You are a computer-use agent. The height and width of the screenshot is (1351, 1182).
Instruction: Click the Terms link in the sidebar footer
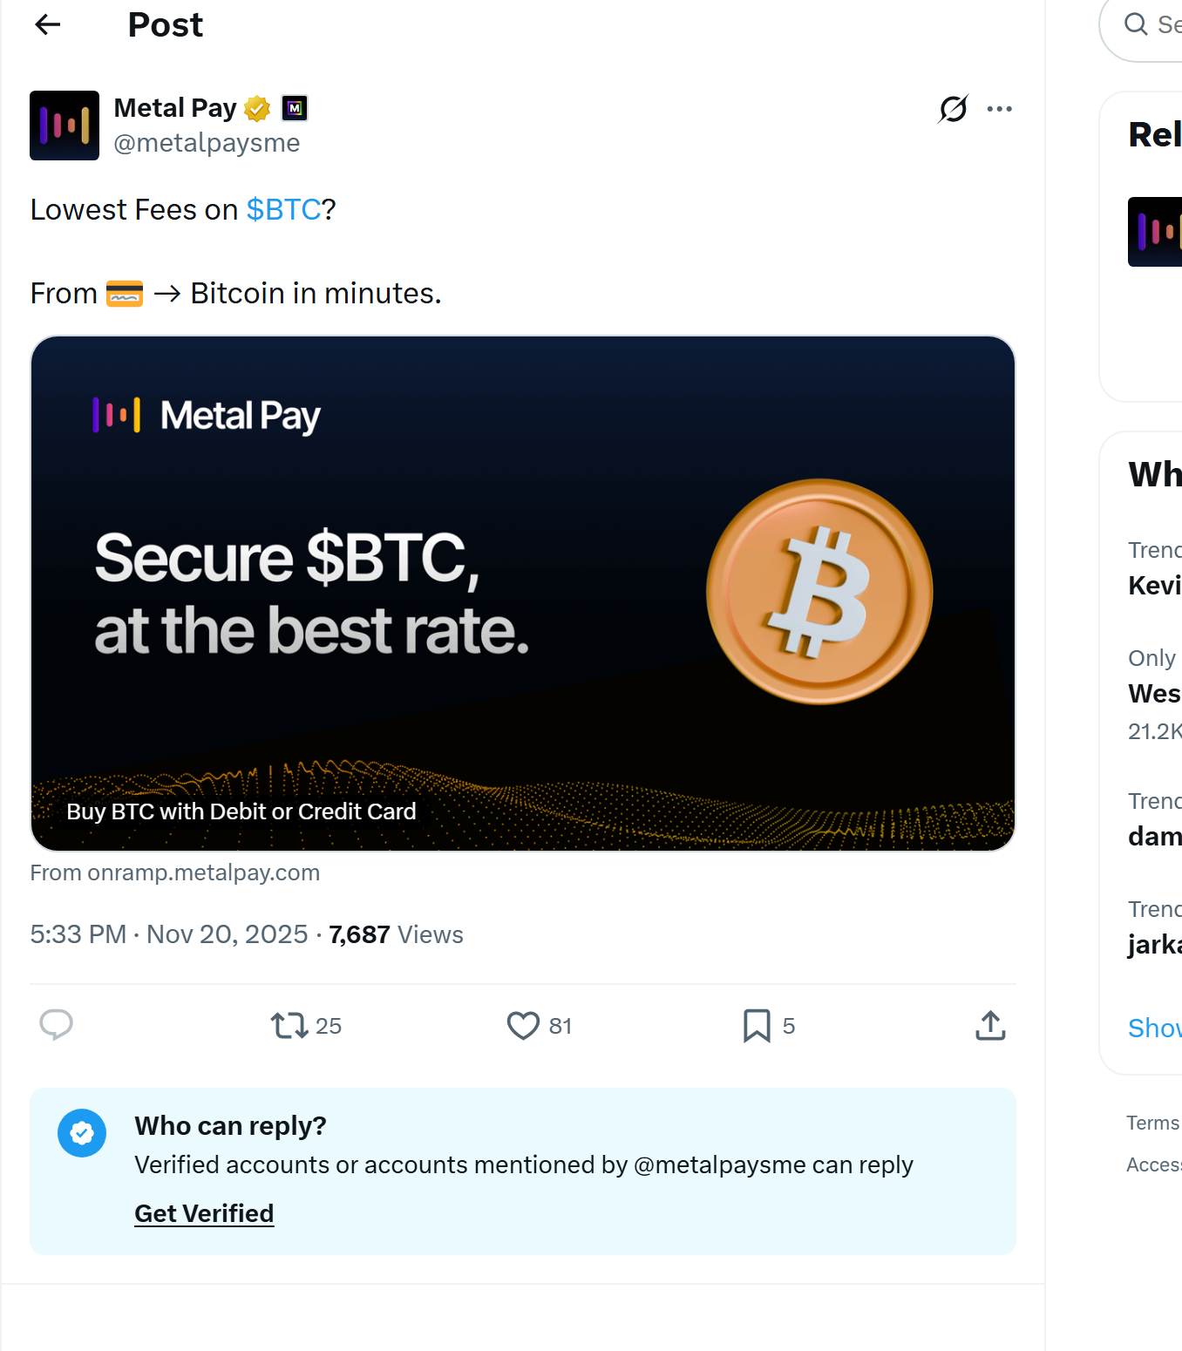coord(1151,1123)
